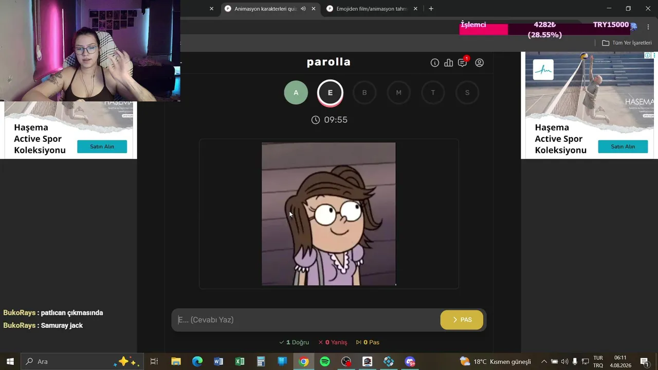Select the letter B circle

tap(364, 92)
